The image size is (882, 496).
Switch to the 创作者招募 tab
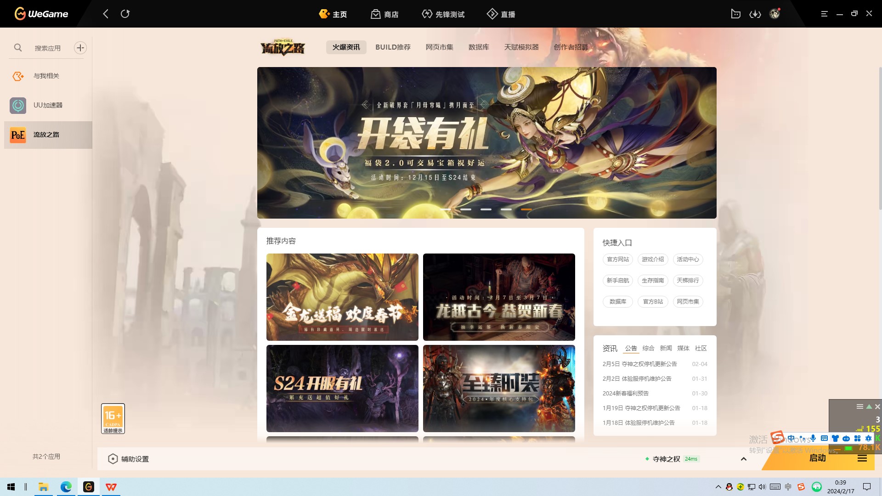[x=571, y=47]
